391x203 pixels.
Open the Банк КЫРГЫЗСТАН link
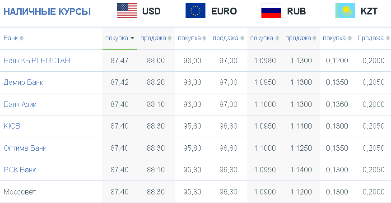click(37, 60)
